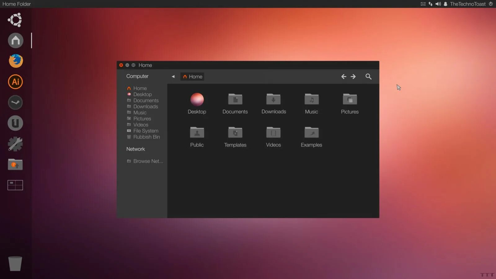Minimize the Home window

127,65
